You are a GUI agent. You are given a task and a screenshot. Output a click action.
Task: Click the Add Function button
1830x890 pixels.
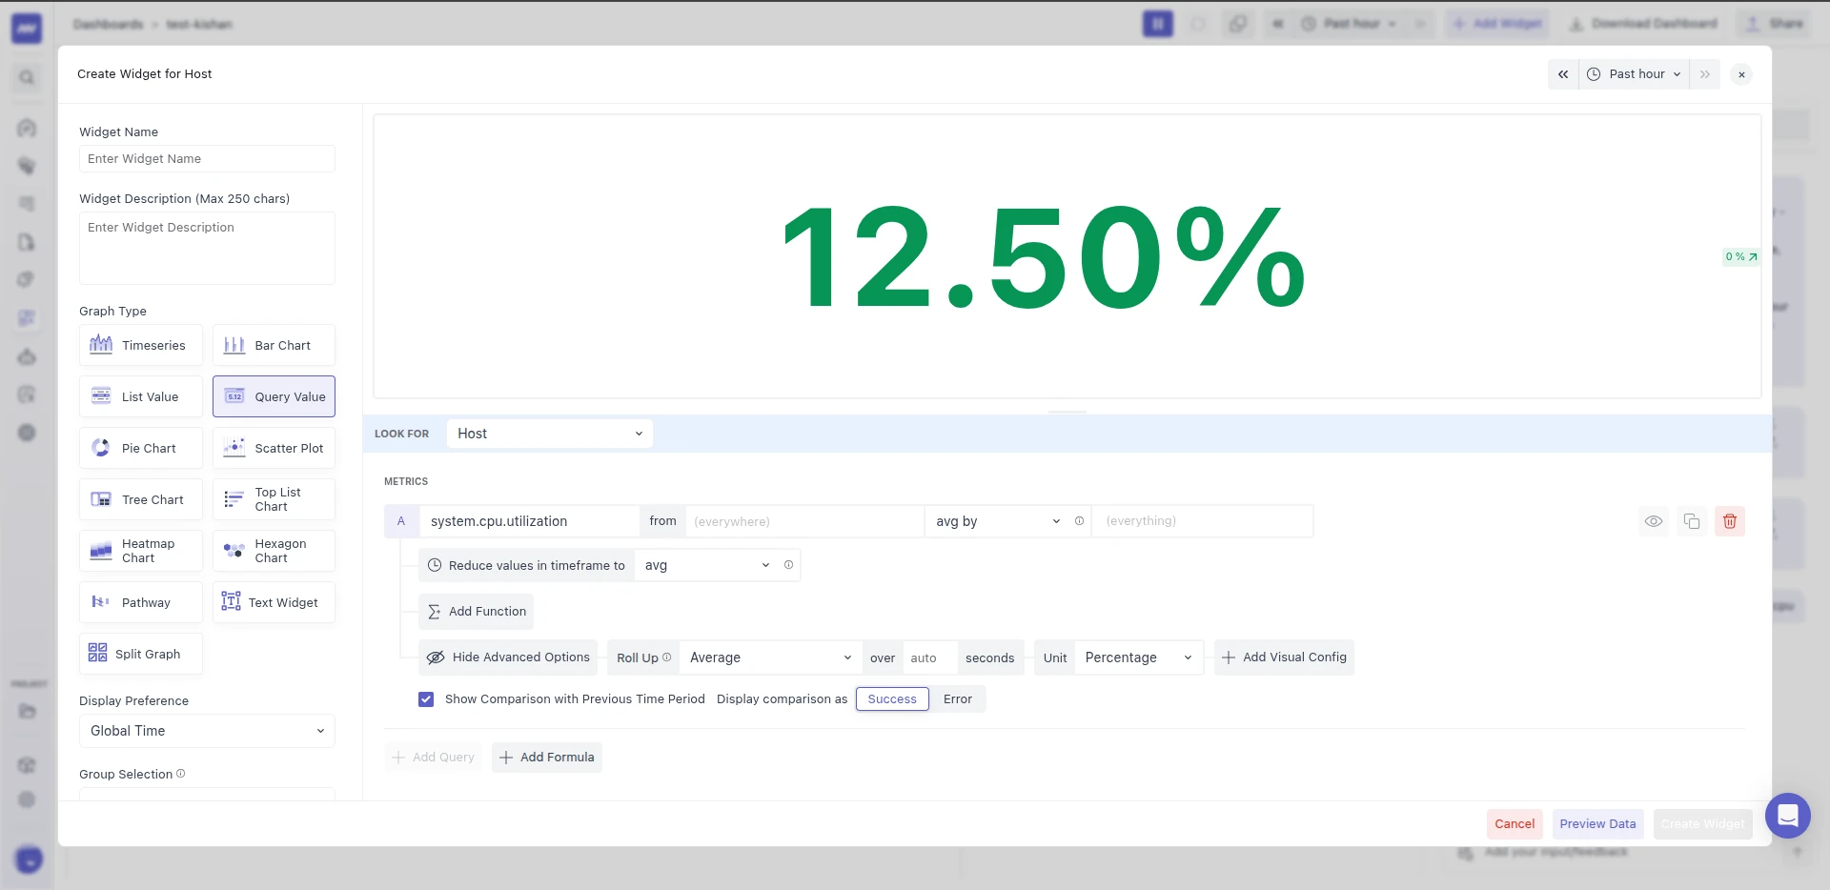click(x=477, y=612)
